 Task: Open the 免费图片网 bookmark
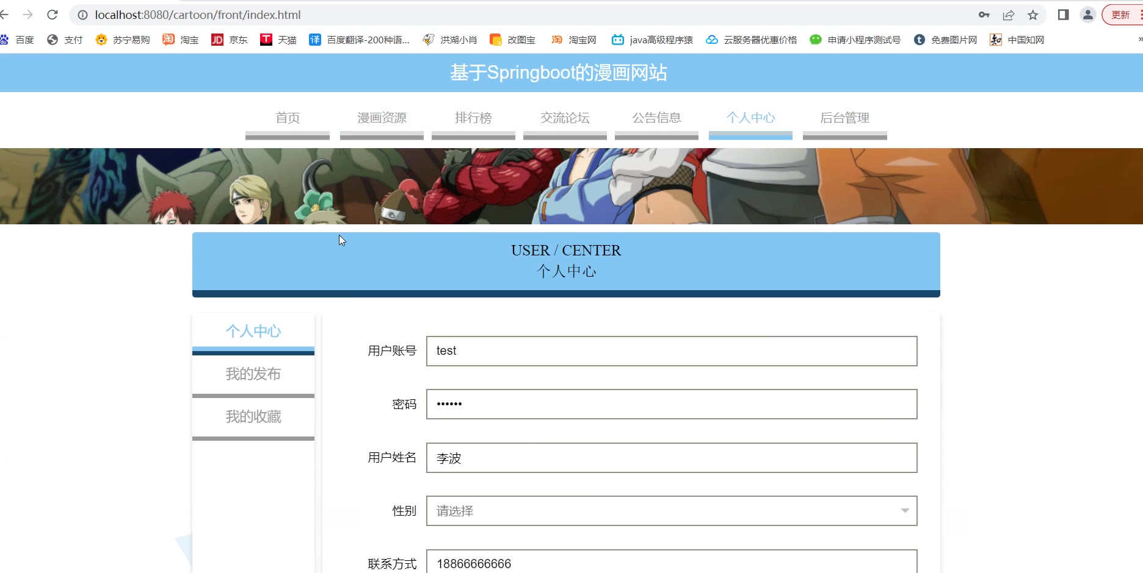click(945, 40)
